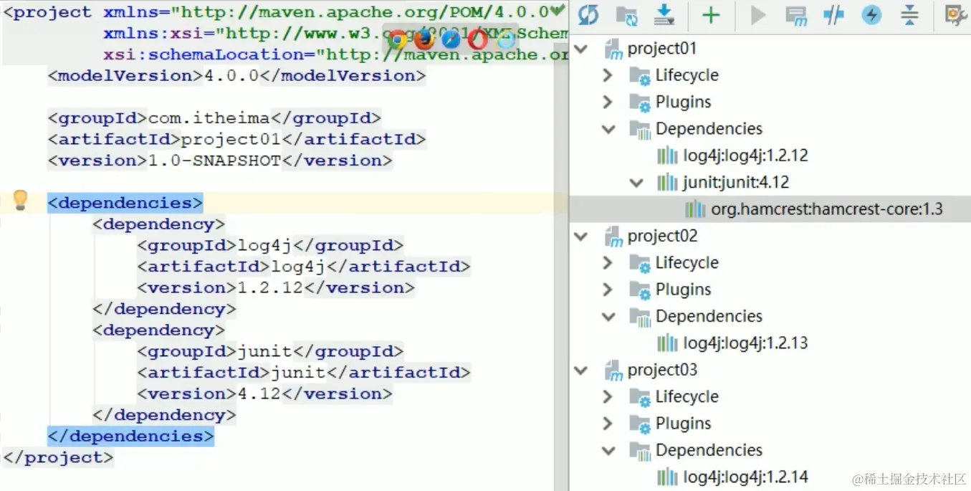Click the artifactId log4j line

tap(304, 267)
